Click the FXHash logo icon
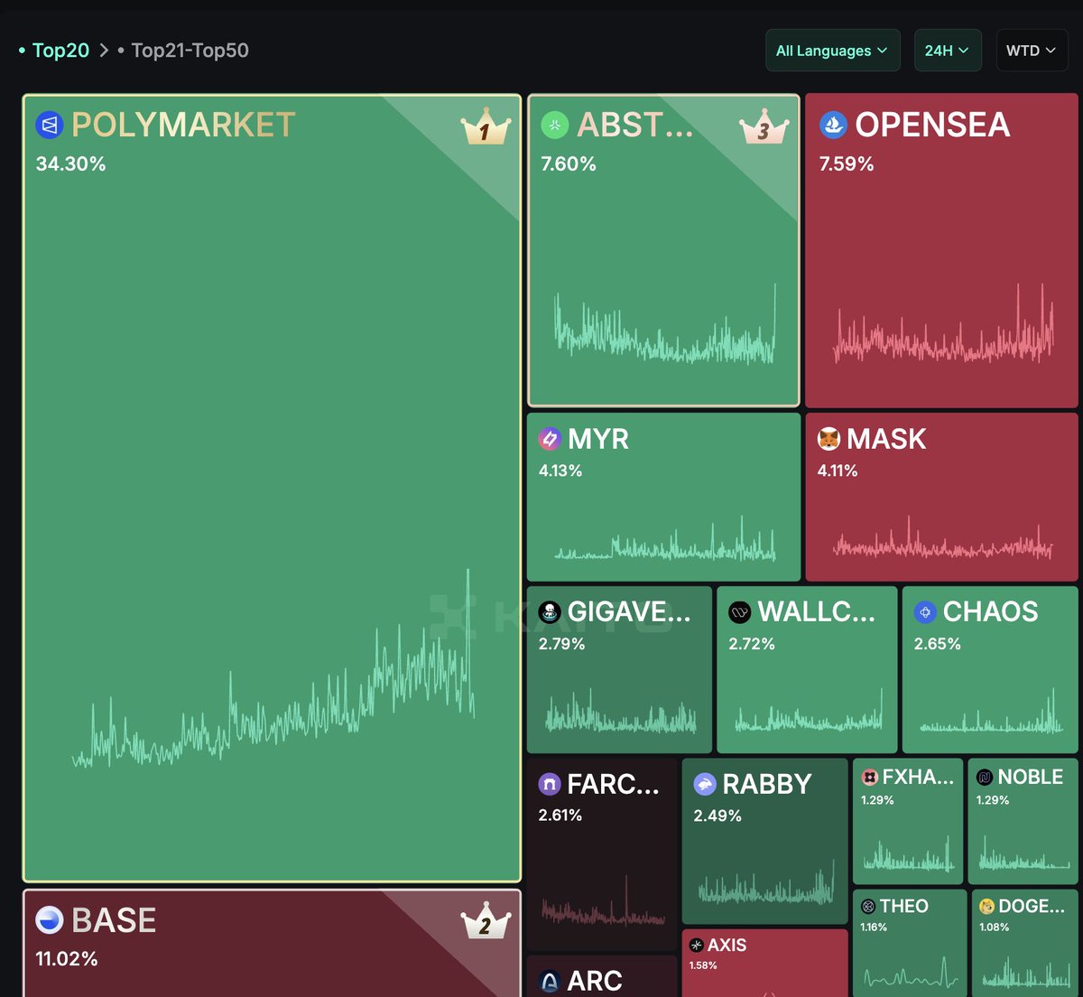 click(870, 778)
